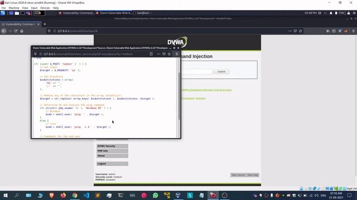
Task: Open Sublime Text from Windows taskbar
Action: 98,195
